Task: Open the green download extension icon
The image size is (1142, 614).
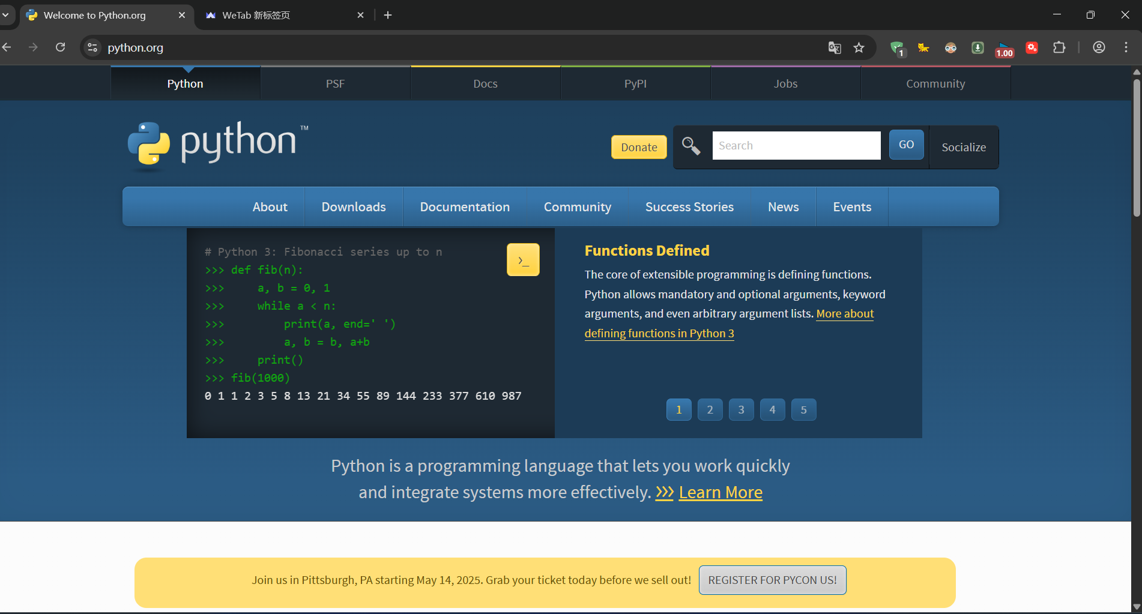Action: coord(977,47)
